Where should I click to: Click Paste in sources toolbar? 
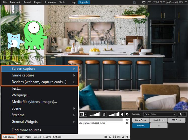point(28,137)
